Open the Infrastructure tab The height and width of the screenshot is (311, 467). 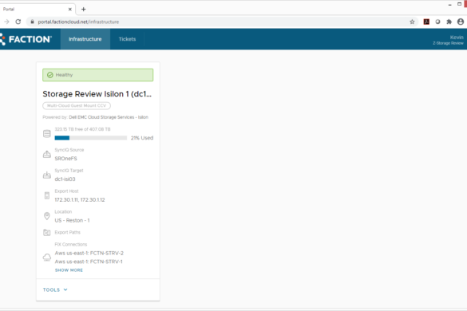coord(85,39)
